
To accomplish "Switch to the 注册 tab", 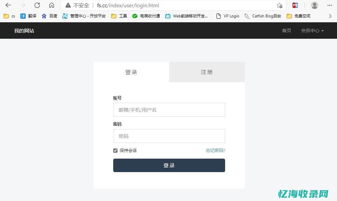I will 207,72.
